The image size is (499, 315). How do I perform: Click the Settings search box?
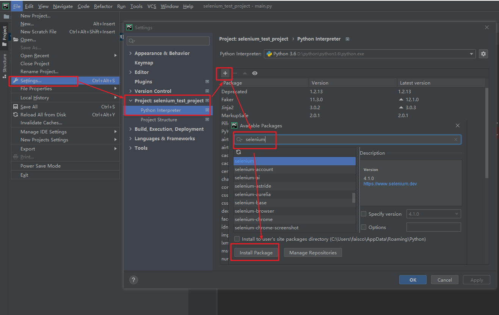[168, 41]
